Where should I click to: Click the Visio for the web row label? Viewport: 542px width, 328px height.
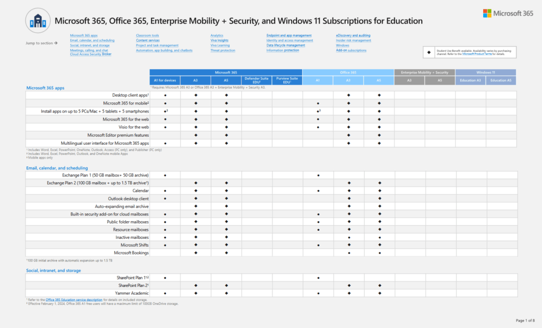tap(133, 127)
